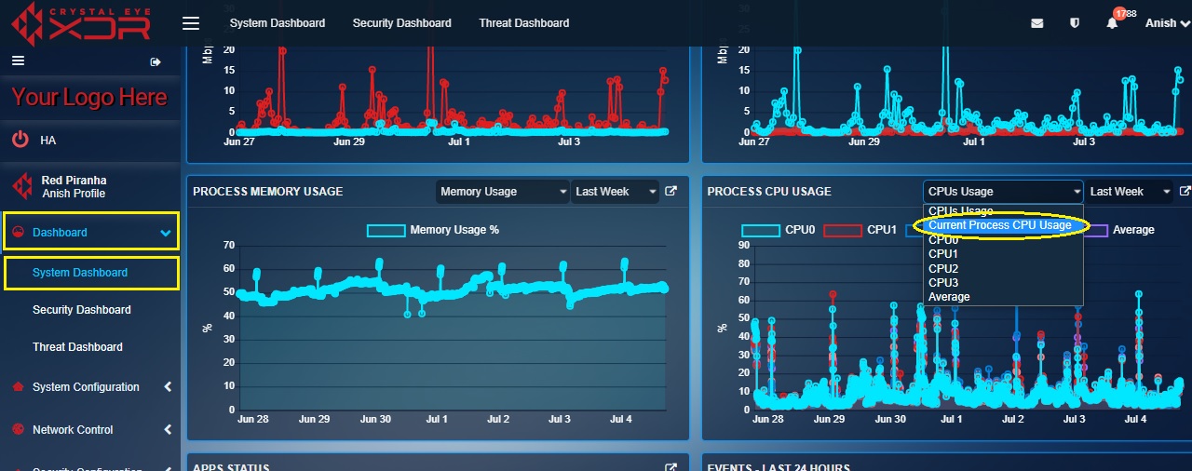This screenshot has height=471, width=1192.
Task: Click the System Configuration gear icon
Action: point(16,387)
